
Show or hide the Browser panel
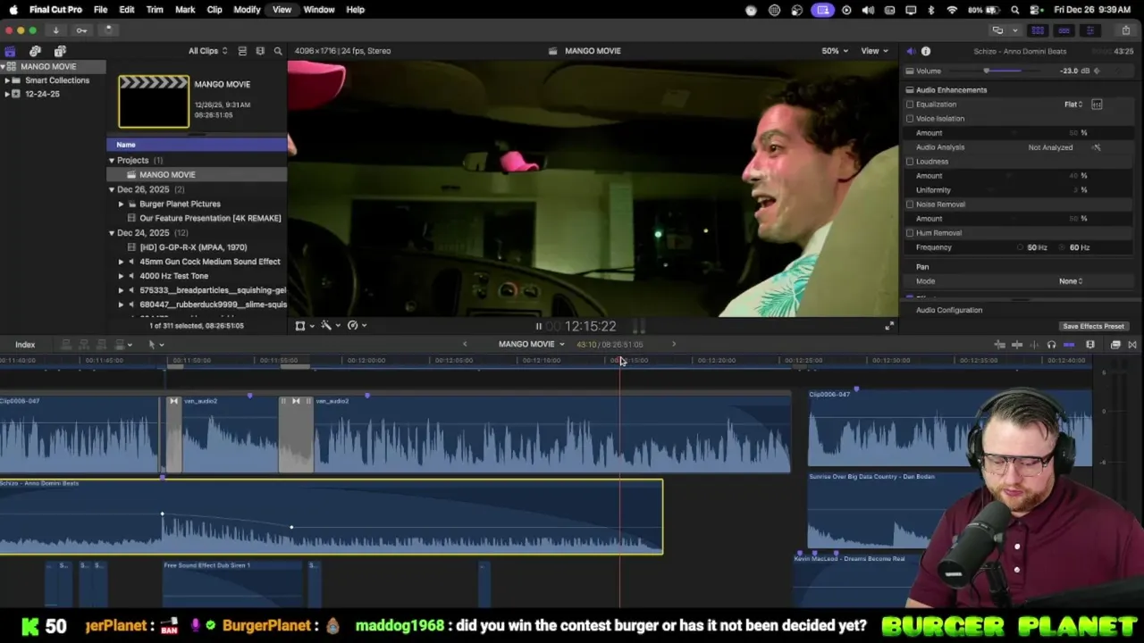pyautogui.click(x=1038, y=30)
